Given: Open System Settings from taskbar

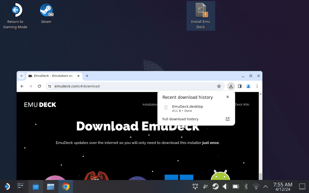Looking at the screenshot, I should (x=21, y=187).
